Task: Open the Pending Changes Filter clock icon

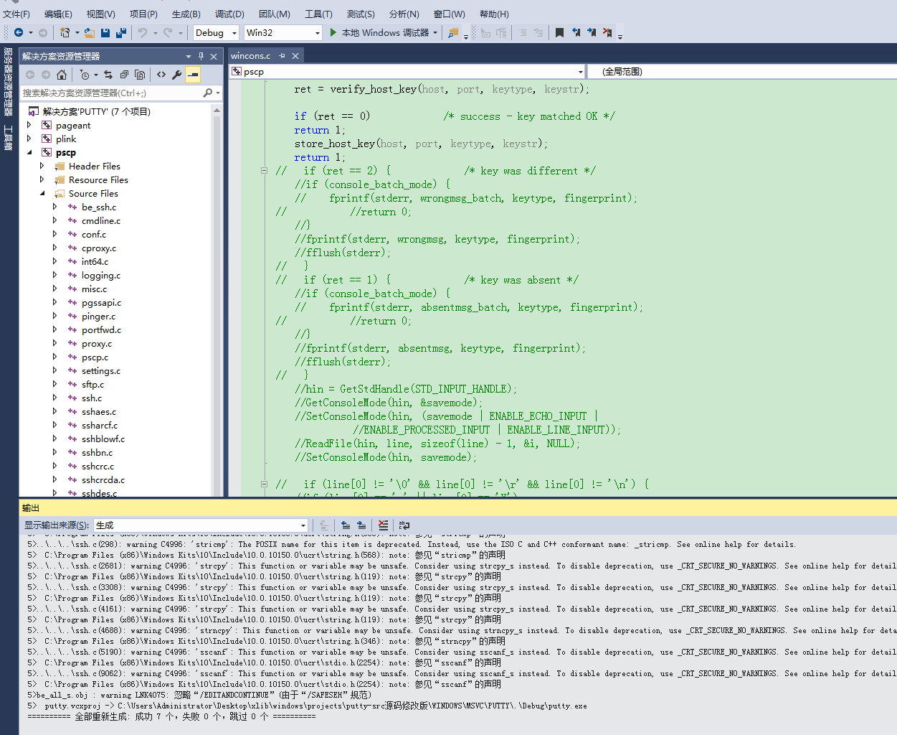Action: coord(85,75)
